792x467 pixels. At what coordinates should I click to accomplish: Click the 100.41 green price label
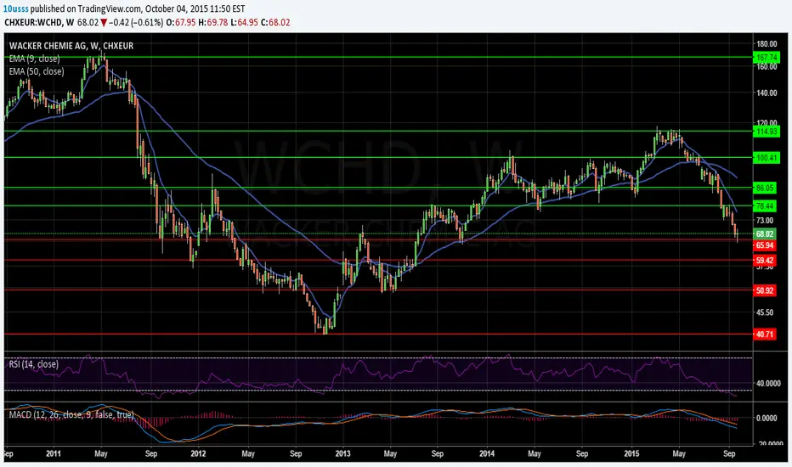tap(766, 158)
